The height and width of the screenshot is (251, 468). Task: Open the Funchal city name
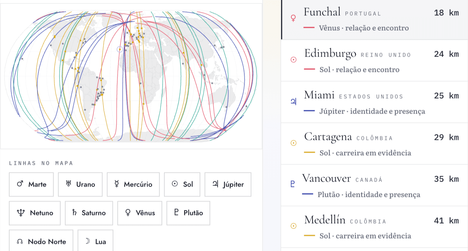click(x=322, y=12)
